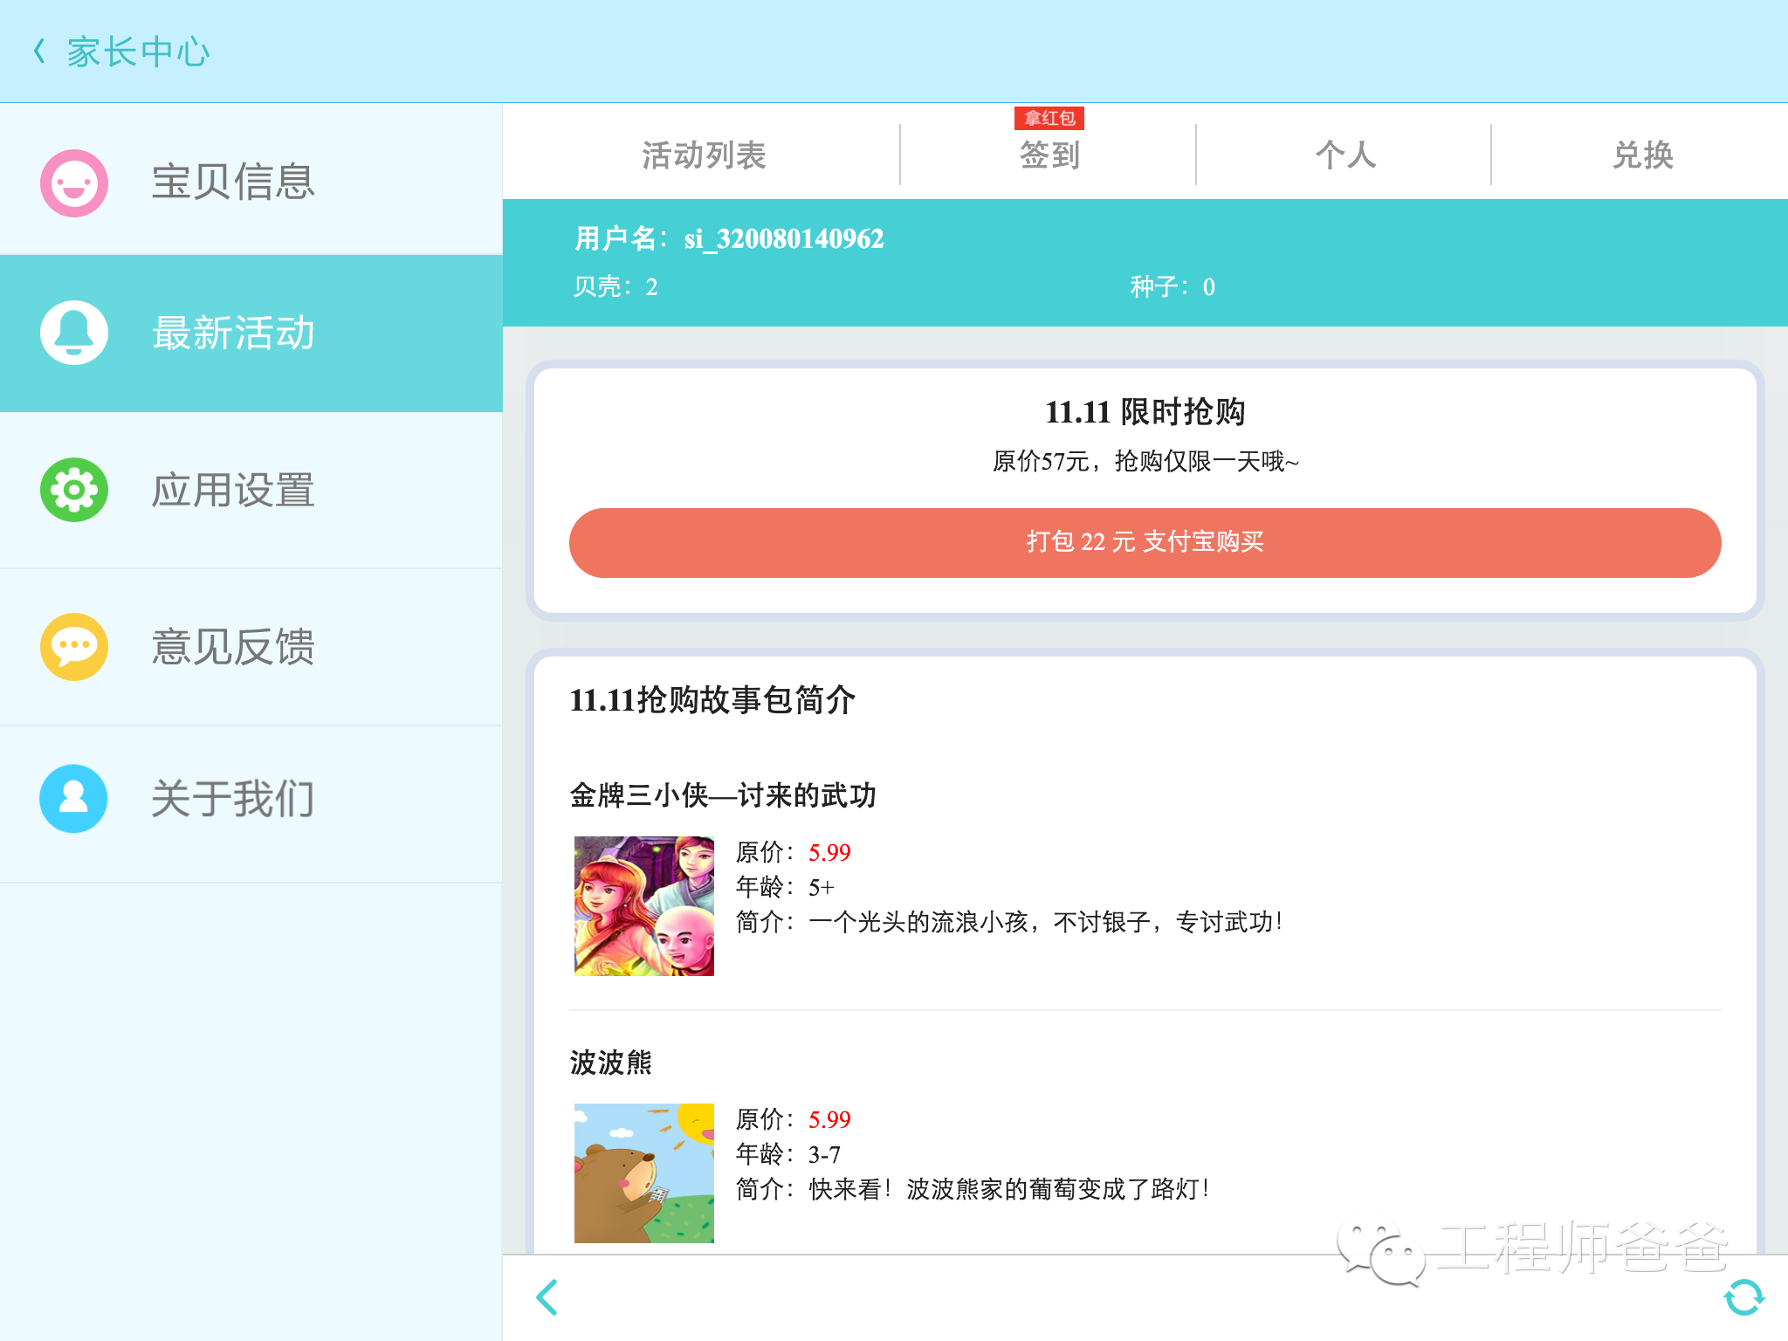Open 宝贝信息 pink face icon
1788x1341 pixels.
74,182
